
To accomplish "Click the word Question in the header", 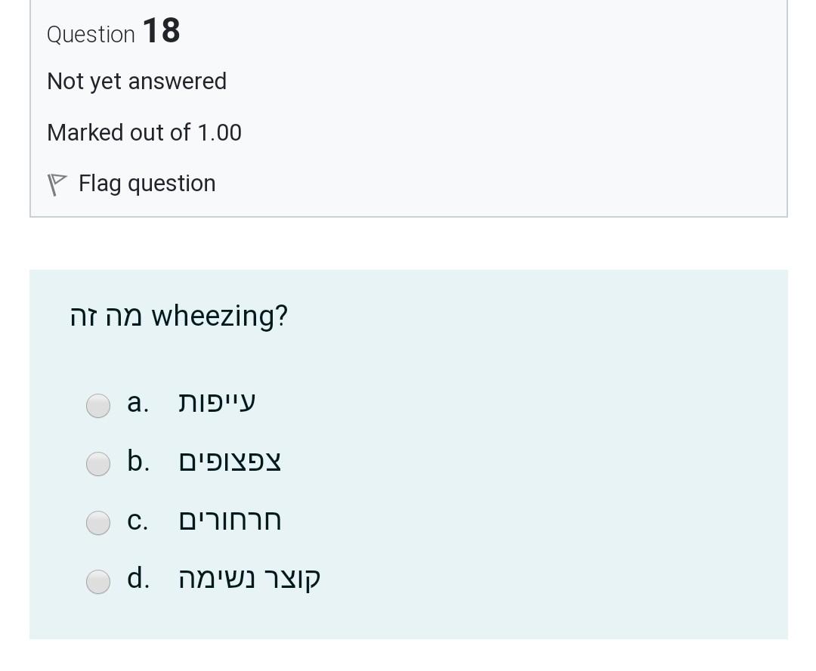I will coord(91,35).
